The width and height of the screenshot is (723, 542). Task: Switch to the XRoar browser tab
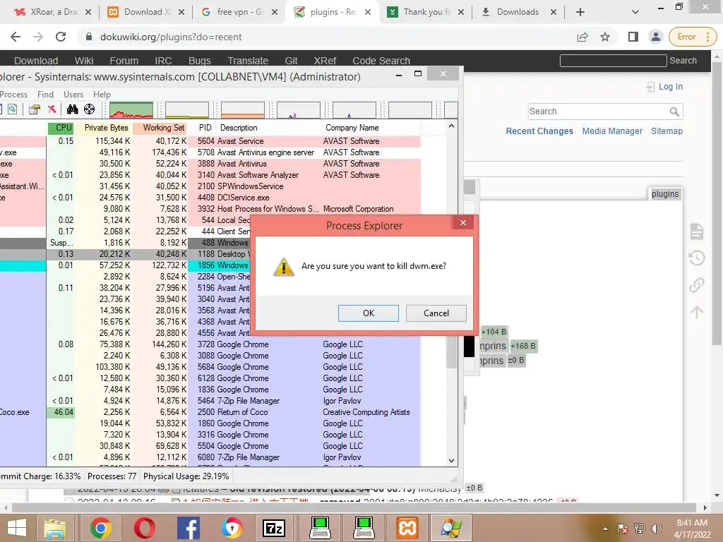[x=52, y=12]
